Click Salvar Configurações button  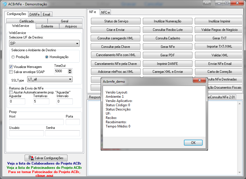pyautogui.click(x=46, y=158)
